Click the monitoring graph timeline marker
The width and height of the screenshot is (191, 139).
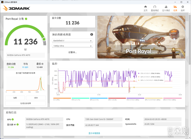129,81
